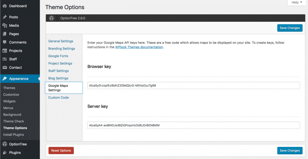Select the Posts pushpin icon

pyautogui.click(x=5, y=17)
